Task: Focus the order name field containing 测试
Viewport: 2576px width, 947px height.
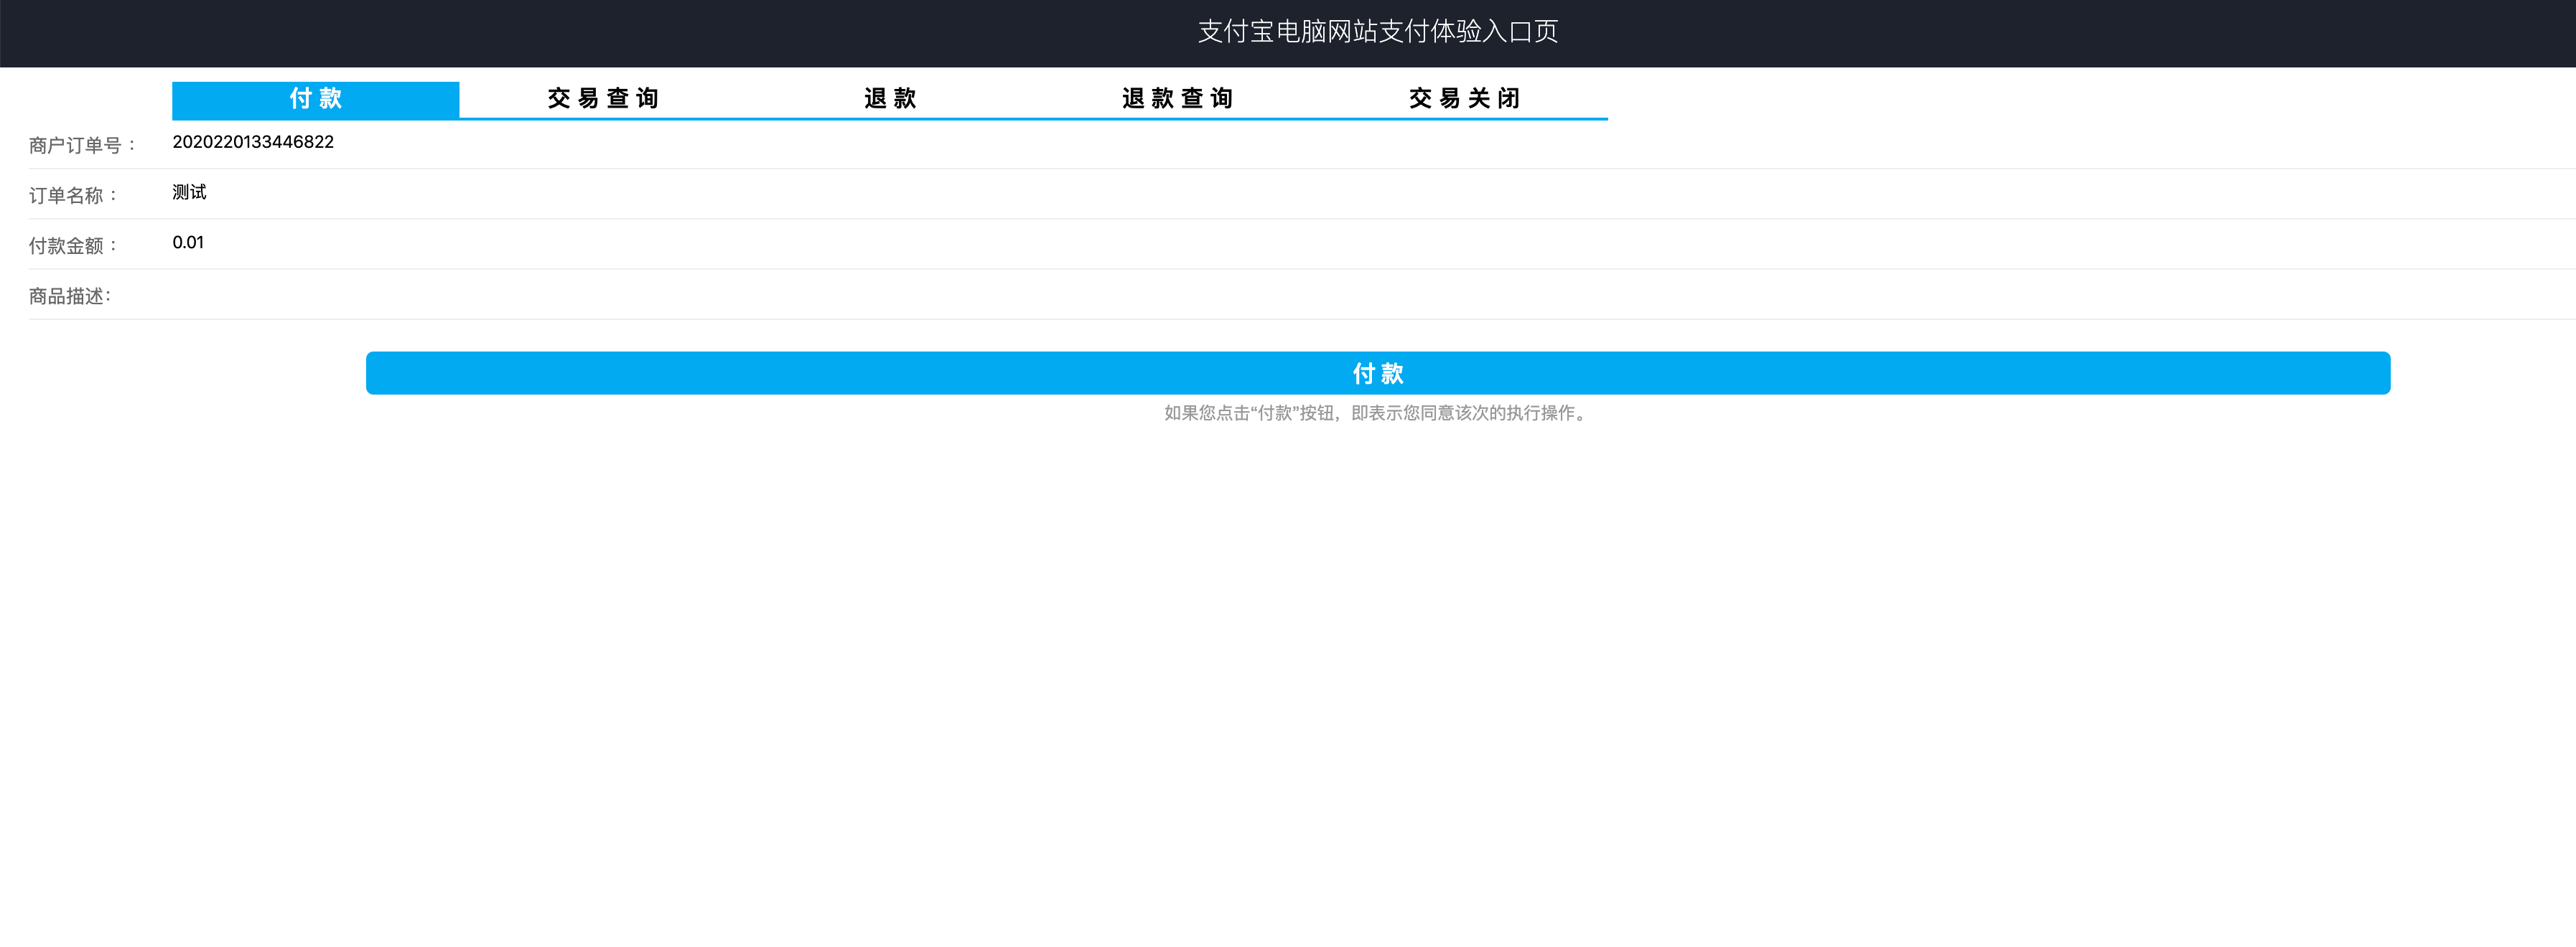Action: tap(189, 192)
